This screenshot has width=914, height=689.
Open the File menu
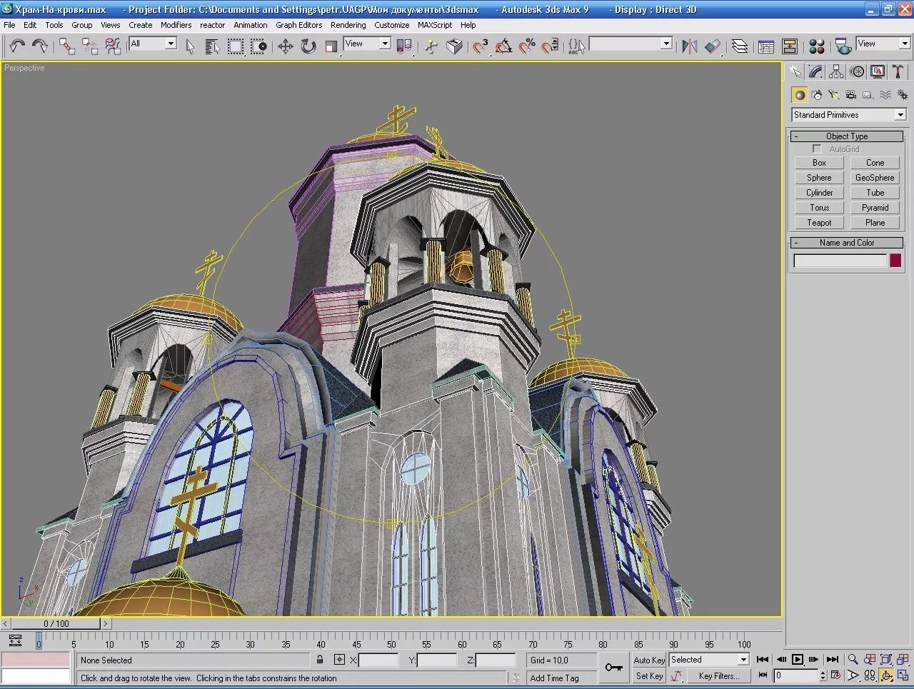pyautogui.click(x=9, y=25)
